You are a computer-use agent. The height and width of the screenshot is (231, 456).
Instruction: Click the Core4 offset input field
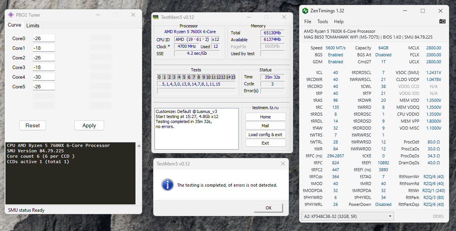click(x=44, y=77)
